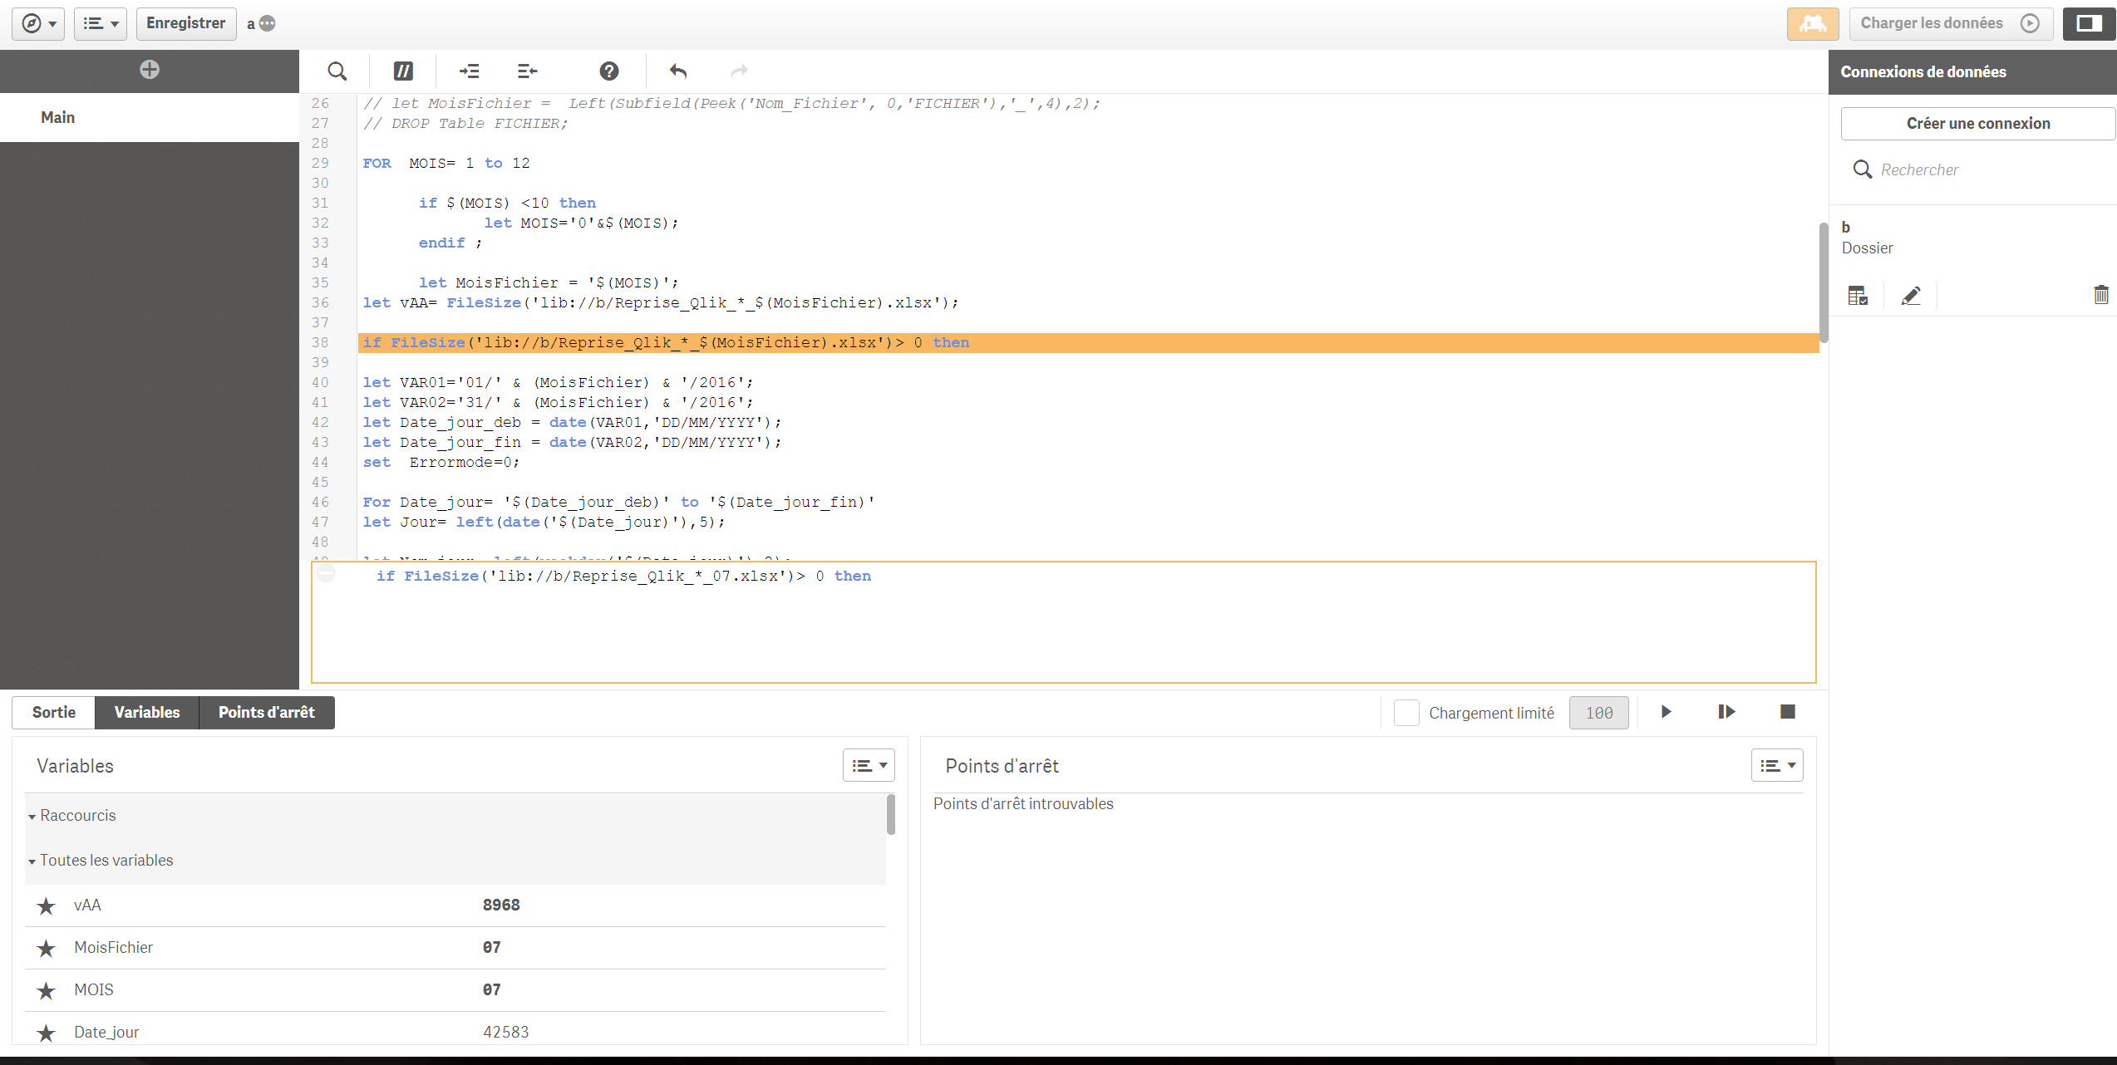Click the Enregistrer button
Viewport: 2117px width, 1065px height.
coord(186,23)
